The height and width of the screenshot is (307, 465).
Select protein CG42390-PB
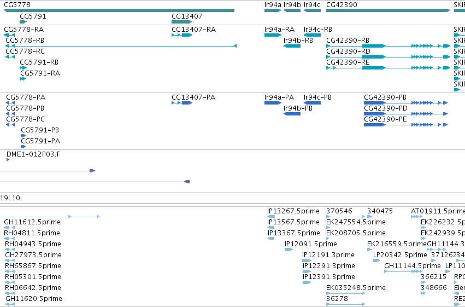click(x=385, y=97)
